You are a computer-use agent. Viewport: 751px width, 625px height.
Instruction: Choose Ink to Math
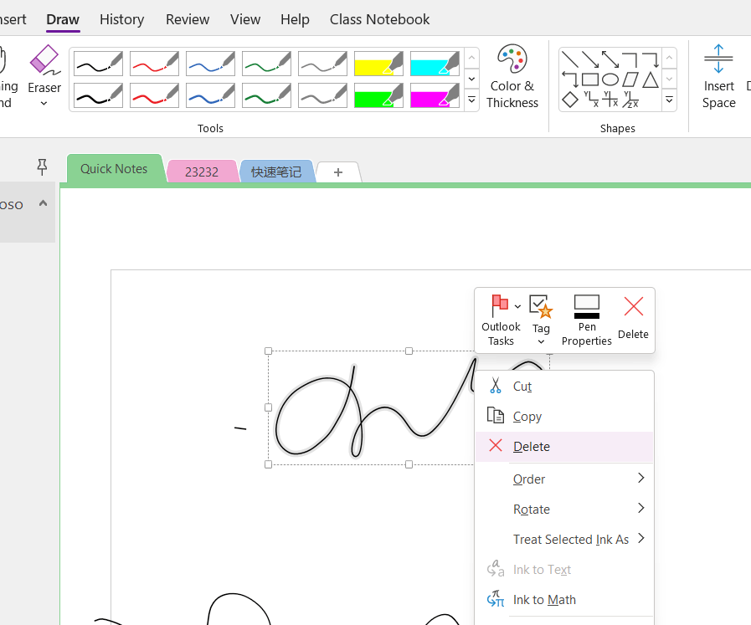tap(564, 599)
